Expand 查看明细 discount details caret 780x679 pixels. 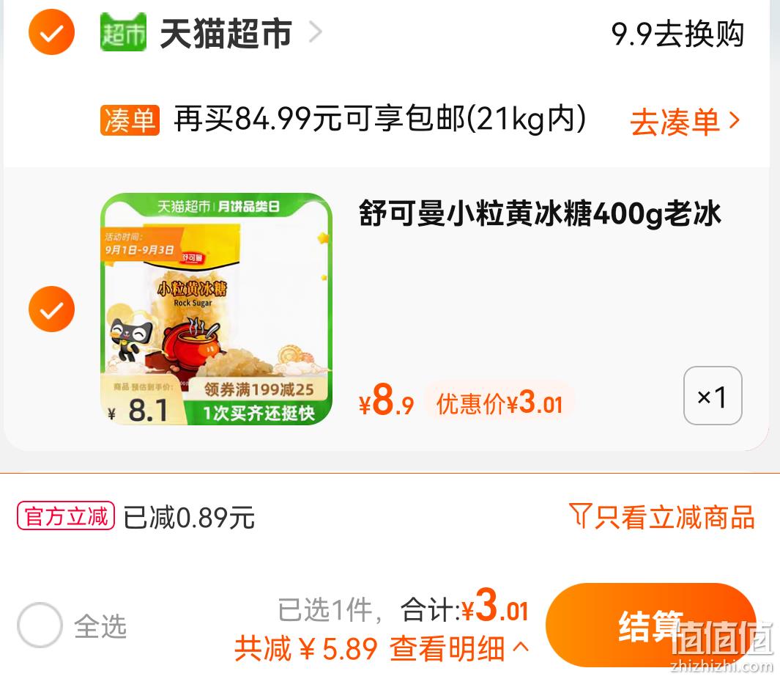[x=520, y=647]
